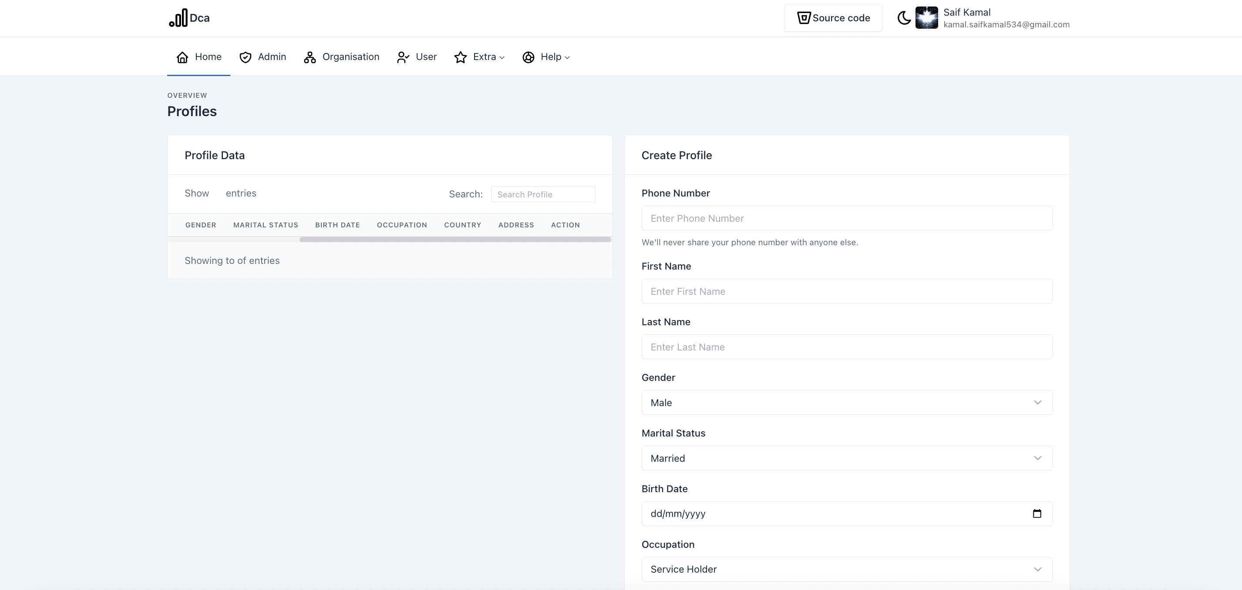The height and width of the screenshot is (590, 1242).
Task: Sort table by Birth Date column header
Action: 337,225
